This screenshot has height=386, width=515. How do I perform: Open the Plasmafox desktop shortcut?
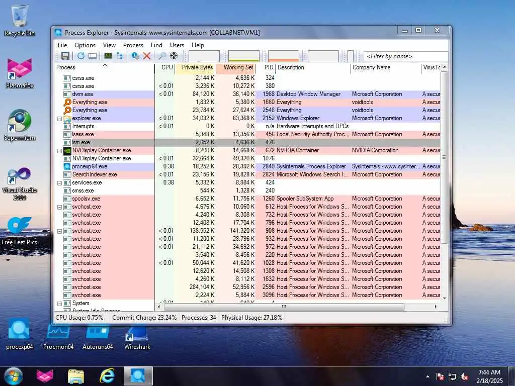pos(20,73)
